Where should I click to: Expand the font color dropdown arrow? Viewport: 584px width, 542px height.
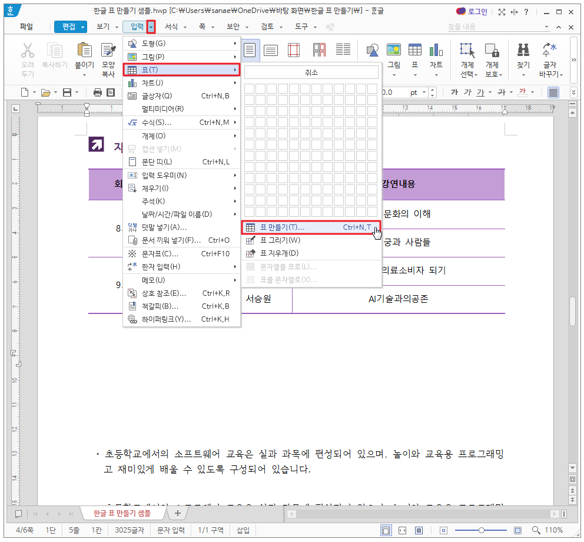coord(533,92)
